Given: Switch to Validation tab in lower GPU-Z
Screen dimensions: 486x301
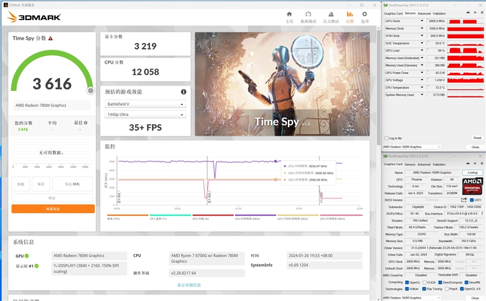Looking at the screenshot, I should click(x=439, y=164).
